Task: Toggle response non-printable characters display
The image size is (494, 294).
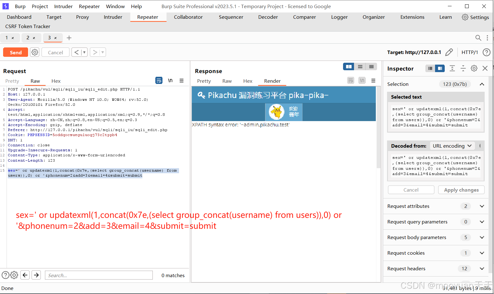Action: tap(362, 81)
